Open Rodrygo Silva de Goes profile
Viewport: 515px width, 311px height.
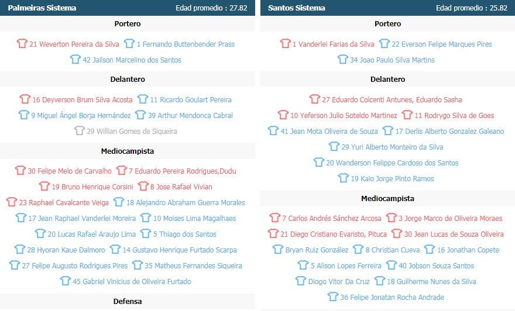[454, 115]
